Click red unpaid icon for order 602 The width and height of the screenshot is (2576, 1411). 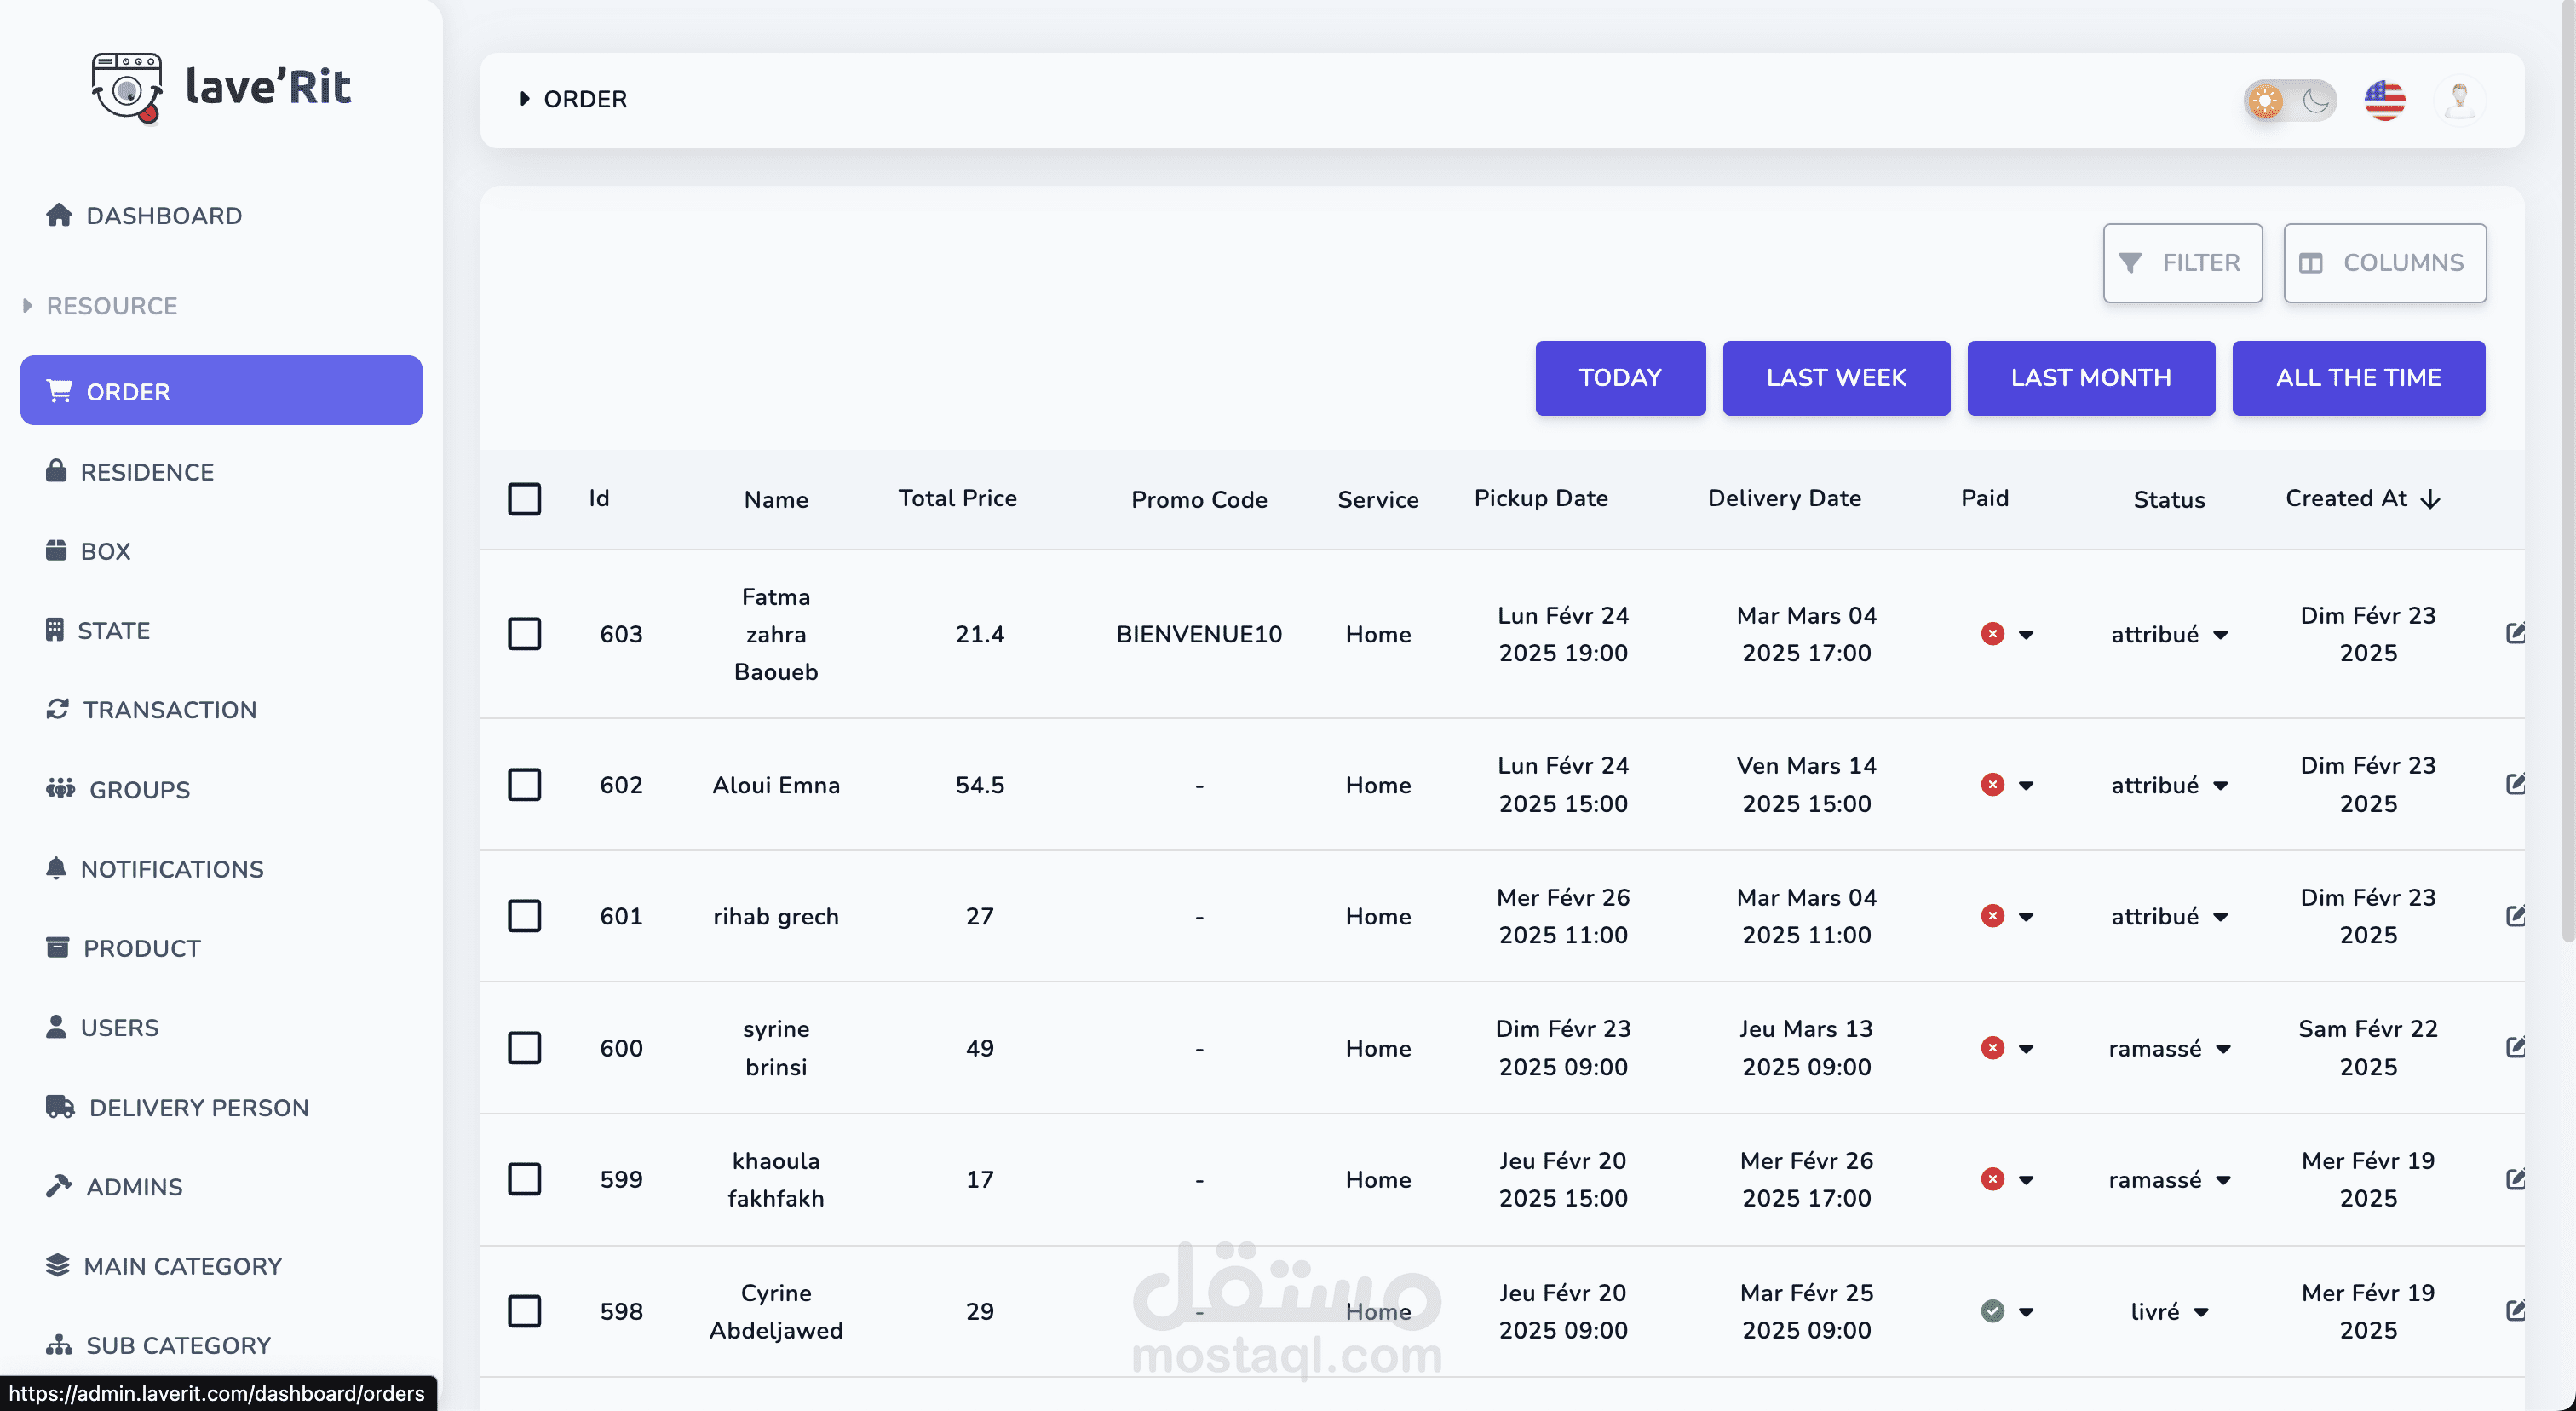(x=1992, y=785)
